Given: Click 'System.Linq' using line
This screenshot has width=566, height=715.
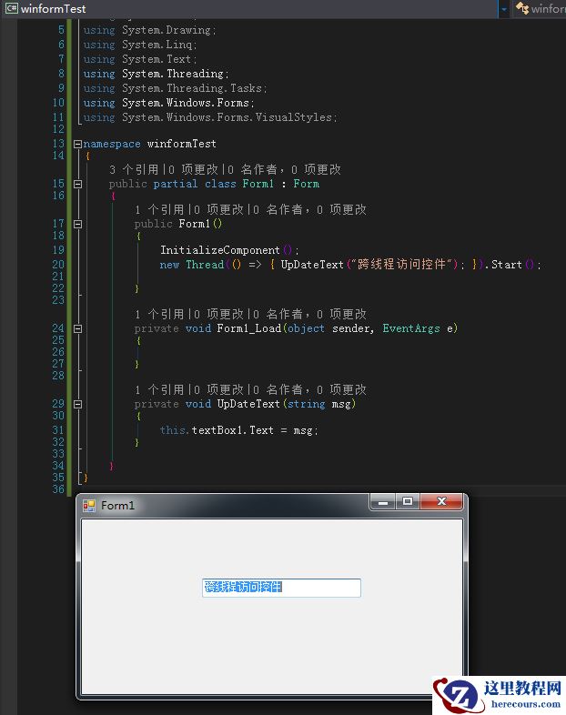Looking at the screenshot, I should click(159, 45).
